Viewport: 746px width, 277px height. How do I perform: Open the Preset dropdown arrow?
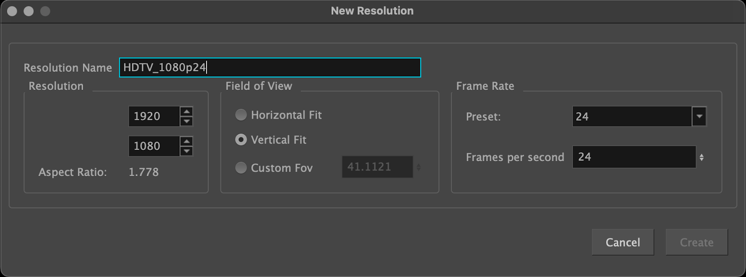pyautogui.click(x=699, y=116)
